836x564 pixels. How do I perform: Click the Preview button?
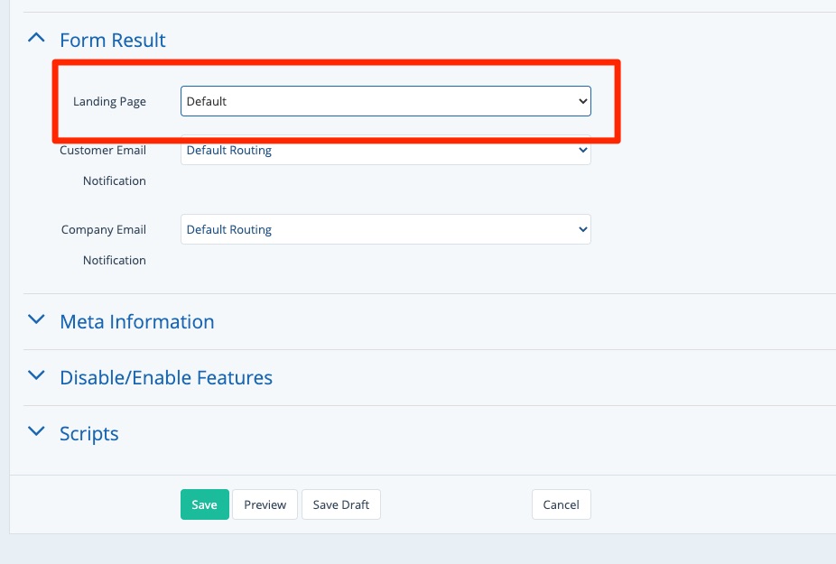(265, 504)
